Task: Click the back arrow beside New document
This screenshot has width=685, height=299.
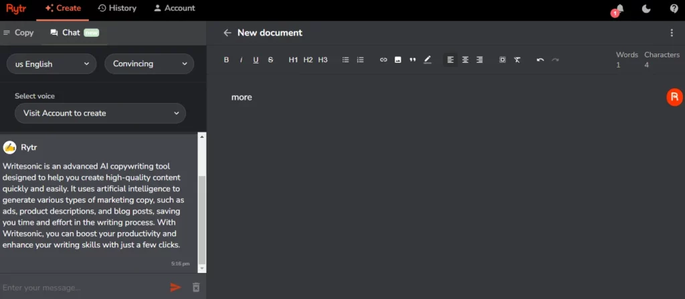Action: 227,33
